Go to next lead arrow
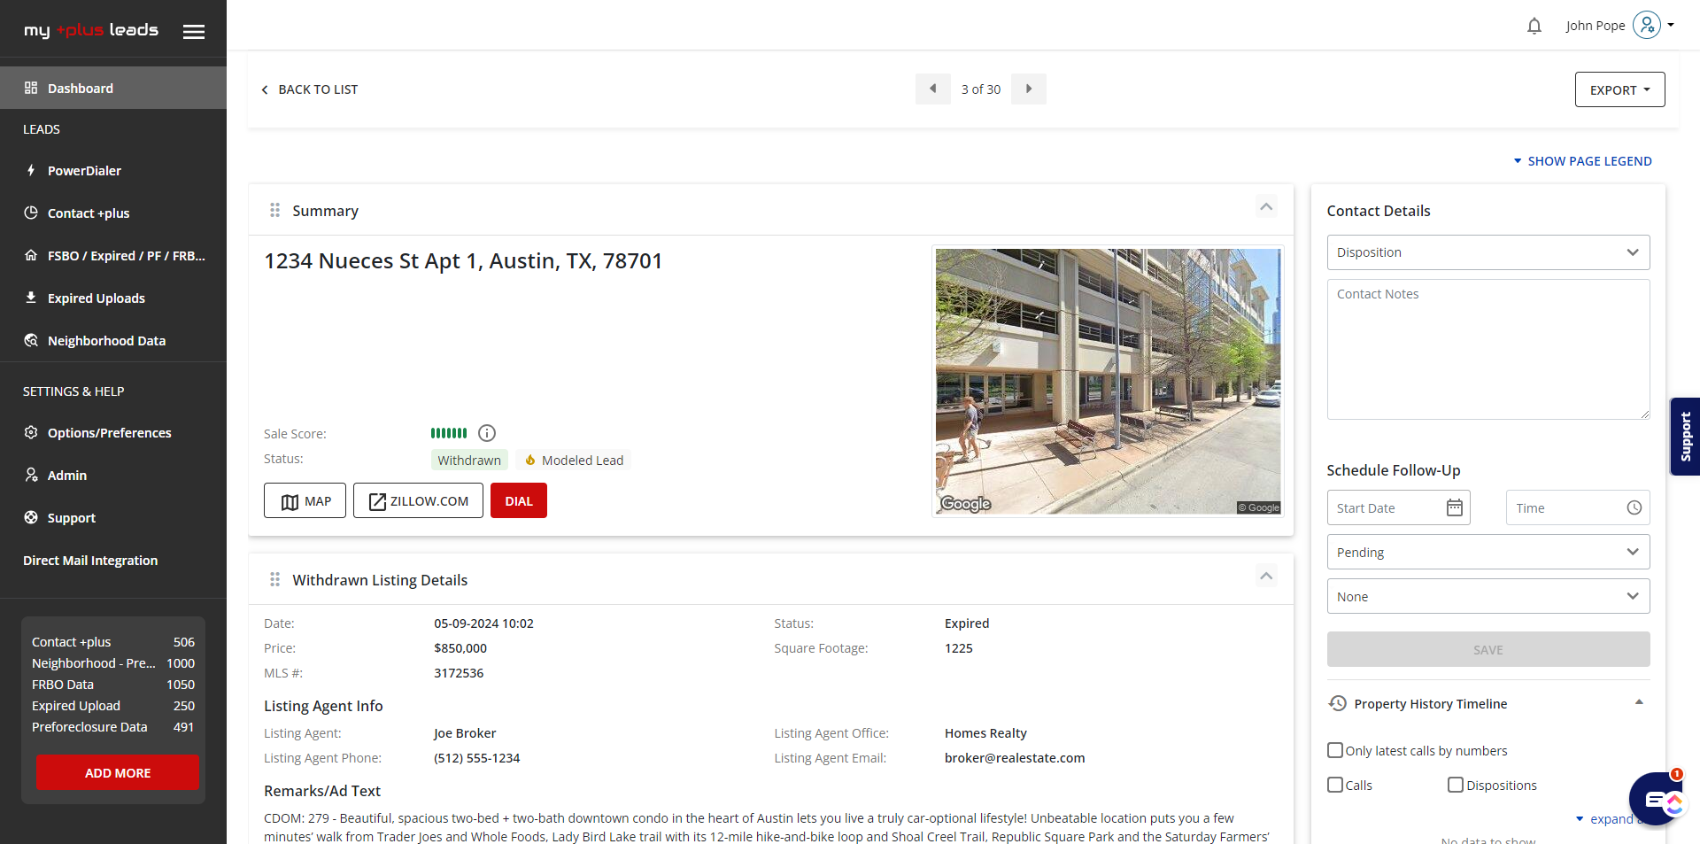 tap(1028, 89)
